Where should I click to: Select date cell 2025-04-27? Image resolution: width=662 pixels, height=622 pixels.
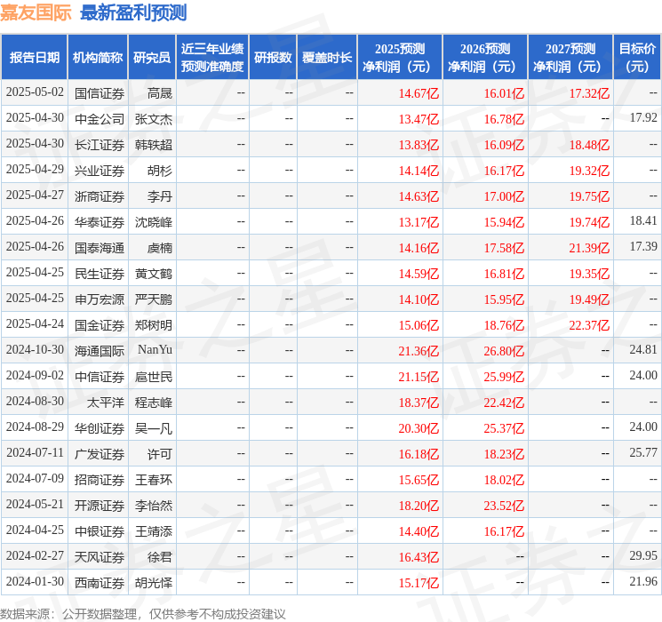tap(35, 195)
